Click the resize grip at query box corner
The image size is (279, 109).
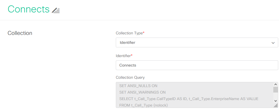click(x=275, y=105)
